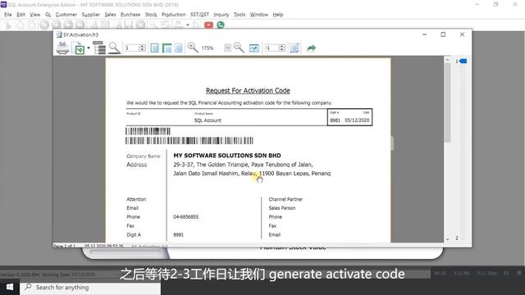The height and width of the screenshot is (295, 525).
Task: Open the Sales menu
Action: pos(110,15)
